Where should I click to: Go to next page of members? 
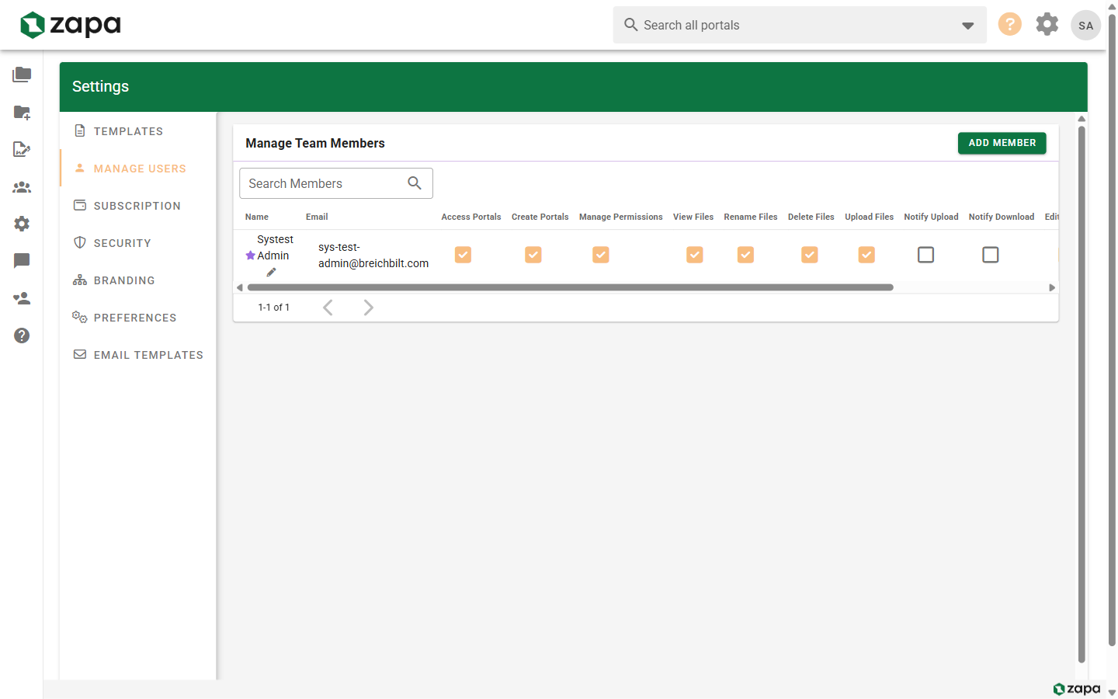[x=368, y=308]
